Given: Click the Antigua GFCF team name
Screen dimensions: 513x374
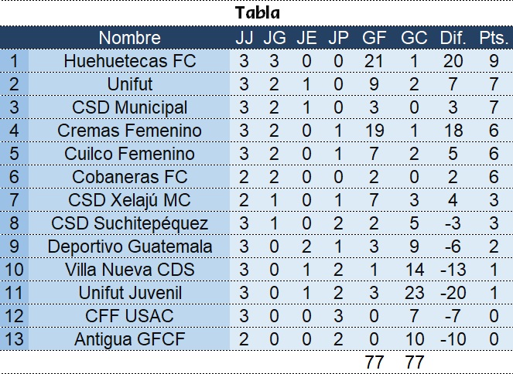Looking at the screenshot, I should [x=130, y=339].
